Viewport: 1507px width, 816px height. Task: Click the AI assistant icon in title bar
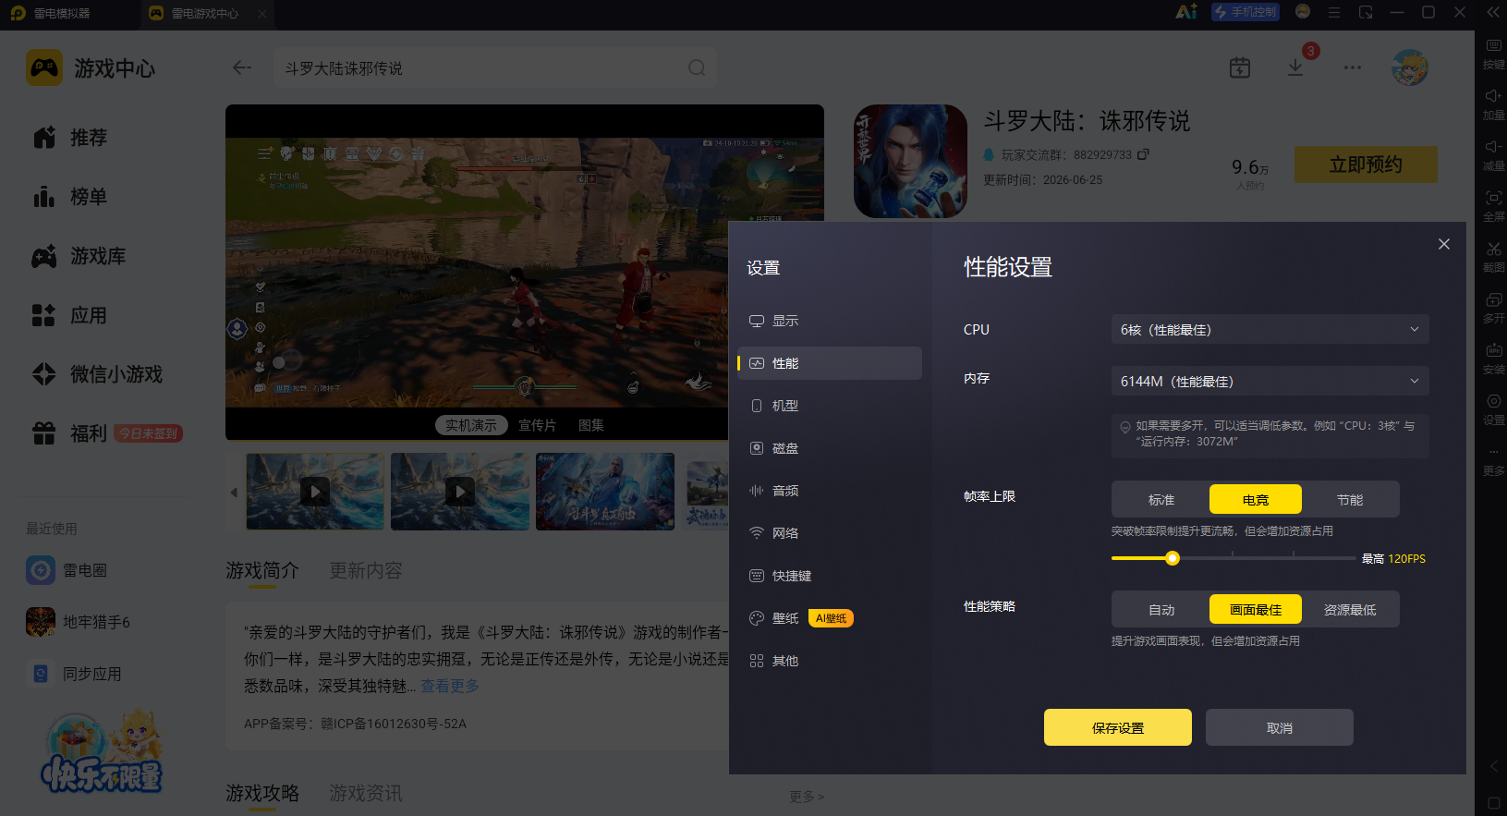pyautogui.click(x=1186, y=12)
